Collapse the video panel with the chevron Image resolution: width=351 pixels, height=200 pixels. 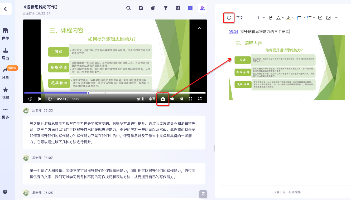pyautogui.click(x=199, y=28)
